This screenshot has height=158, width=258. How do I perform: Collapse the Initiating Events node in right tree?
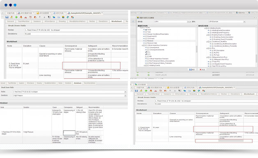pyautogui.click(x=205, y=28)
